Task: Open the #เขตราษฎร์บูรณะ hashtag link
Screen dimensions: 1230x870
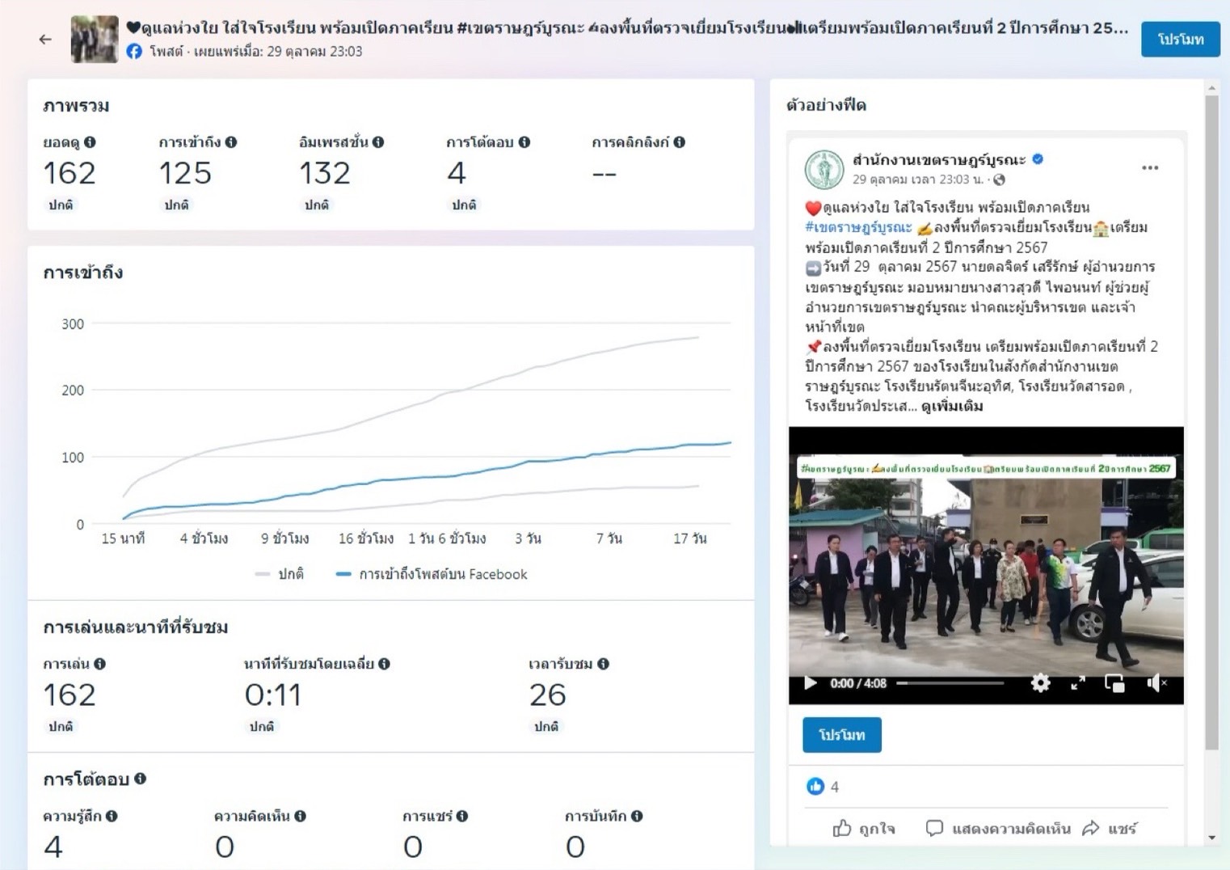Action: point(858,227)
